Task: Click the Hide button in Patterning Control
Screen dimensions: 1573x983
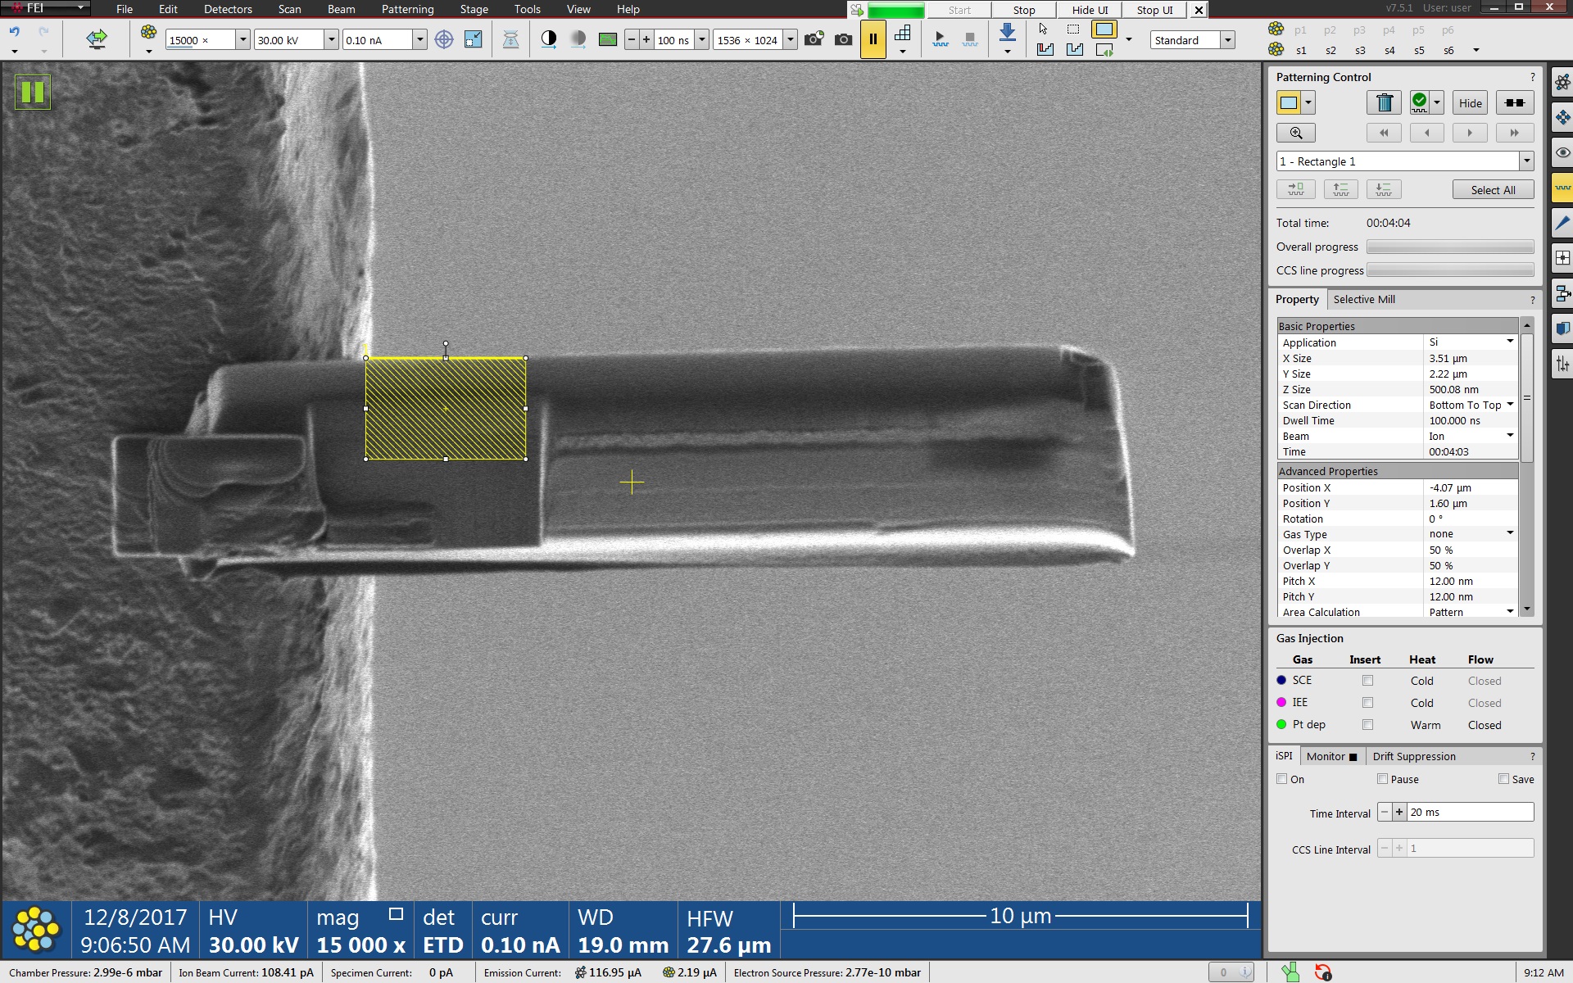Action: coord(1470,103)
